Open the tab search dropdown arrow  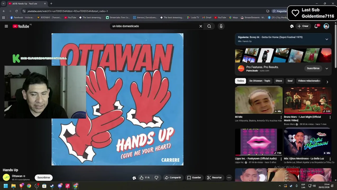click(x=3, y=3)
